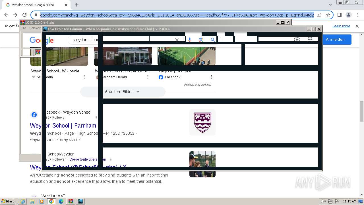364x205 pixels.
Task: Open a new Chrome tab
Action: [77, 5]
